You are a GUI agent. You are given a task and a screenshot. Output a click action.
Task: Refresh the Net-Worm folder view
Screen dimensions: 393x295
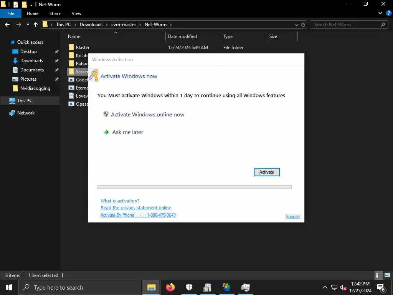click(x=303, y=25)
